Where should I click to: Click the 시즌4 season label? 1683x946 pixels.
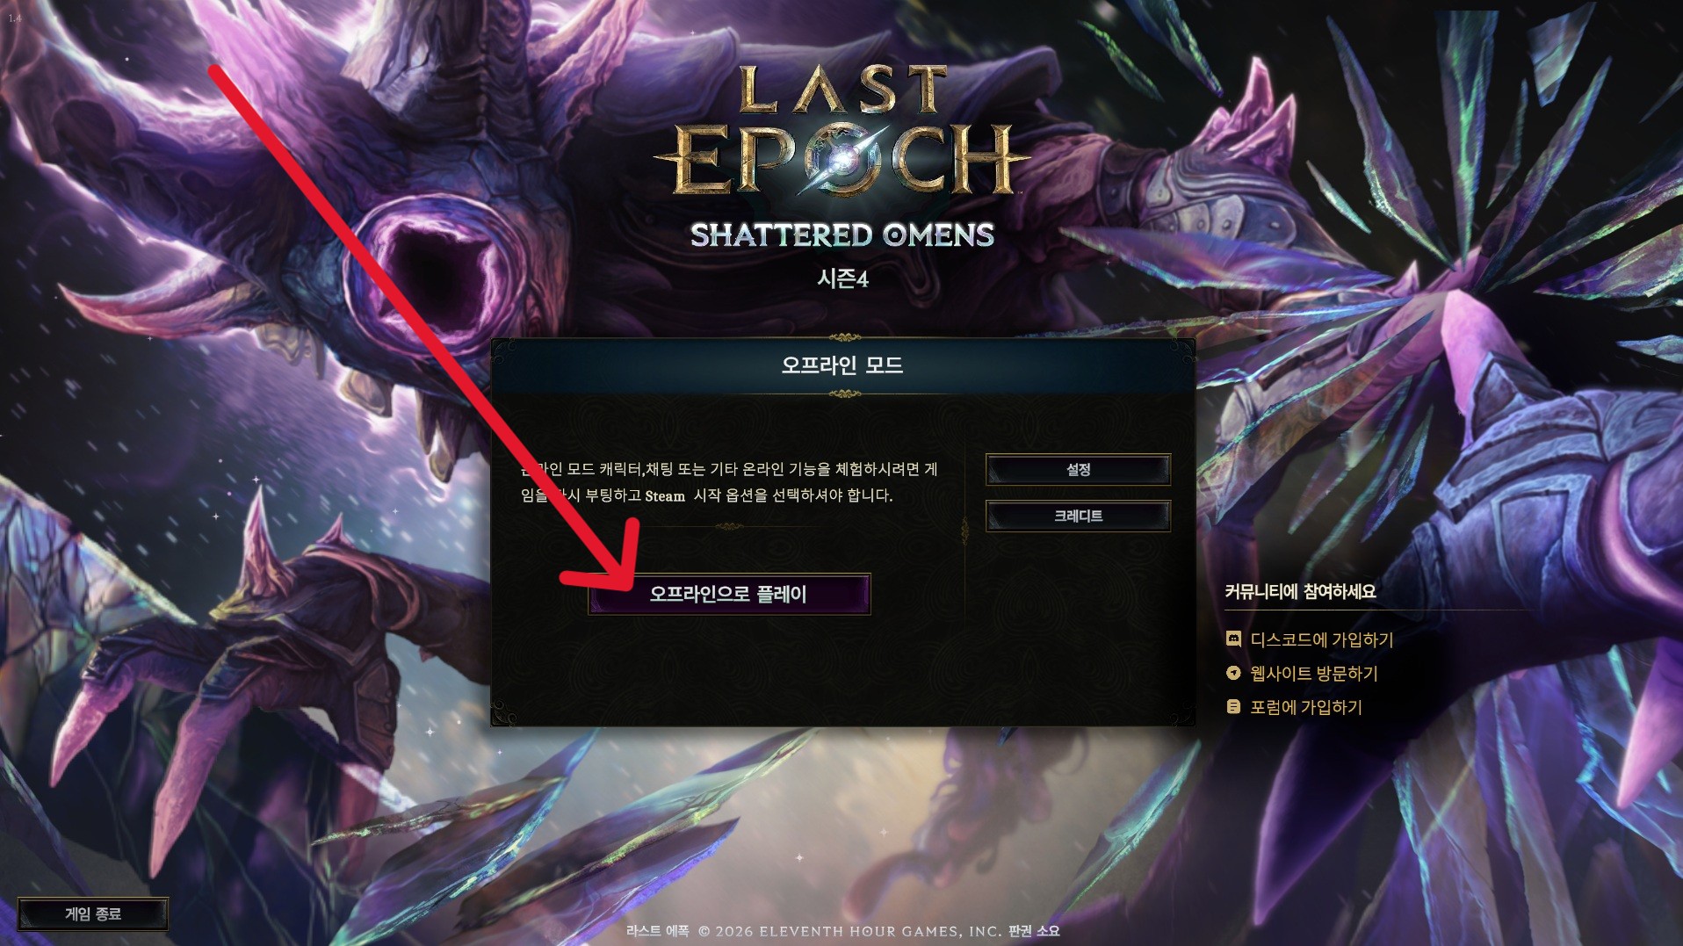pyautogui.click(x=842, y=278)
